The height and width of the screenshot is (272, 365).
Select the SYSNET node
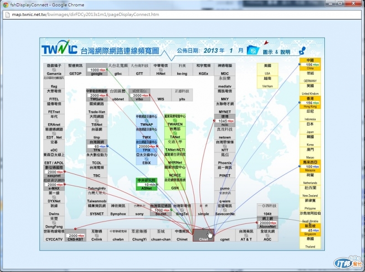click(x=97, y=210)
